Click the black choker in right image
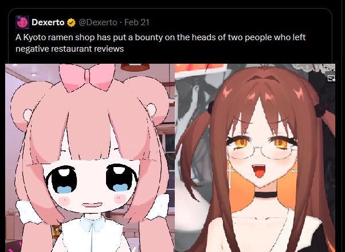The width and height of the screenshot is (345, 252). tap(266, 195)
